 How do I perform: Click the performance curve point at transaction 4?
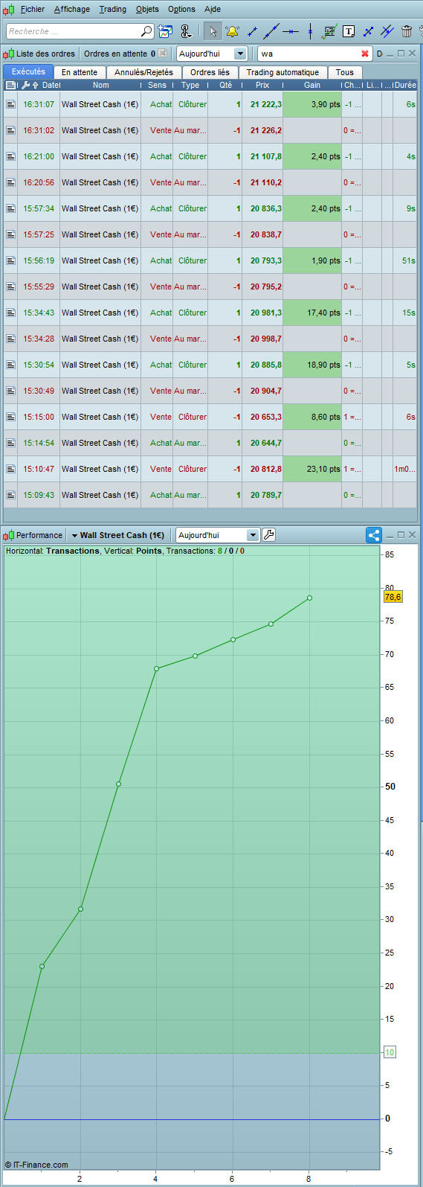(156, 668)
